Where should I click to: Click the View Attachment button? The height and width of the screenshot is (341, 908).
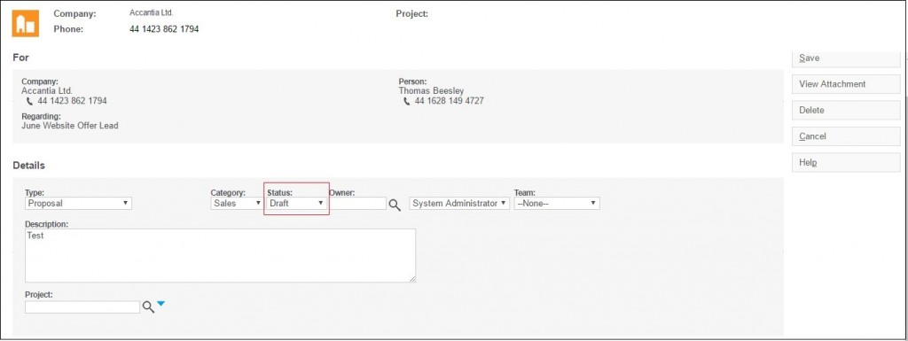(846, 84)
